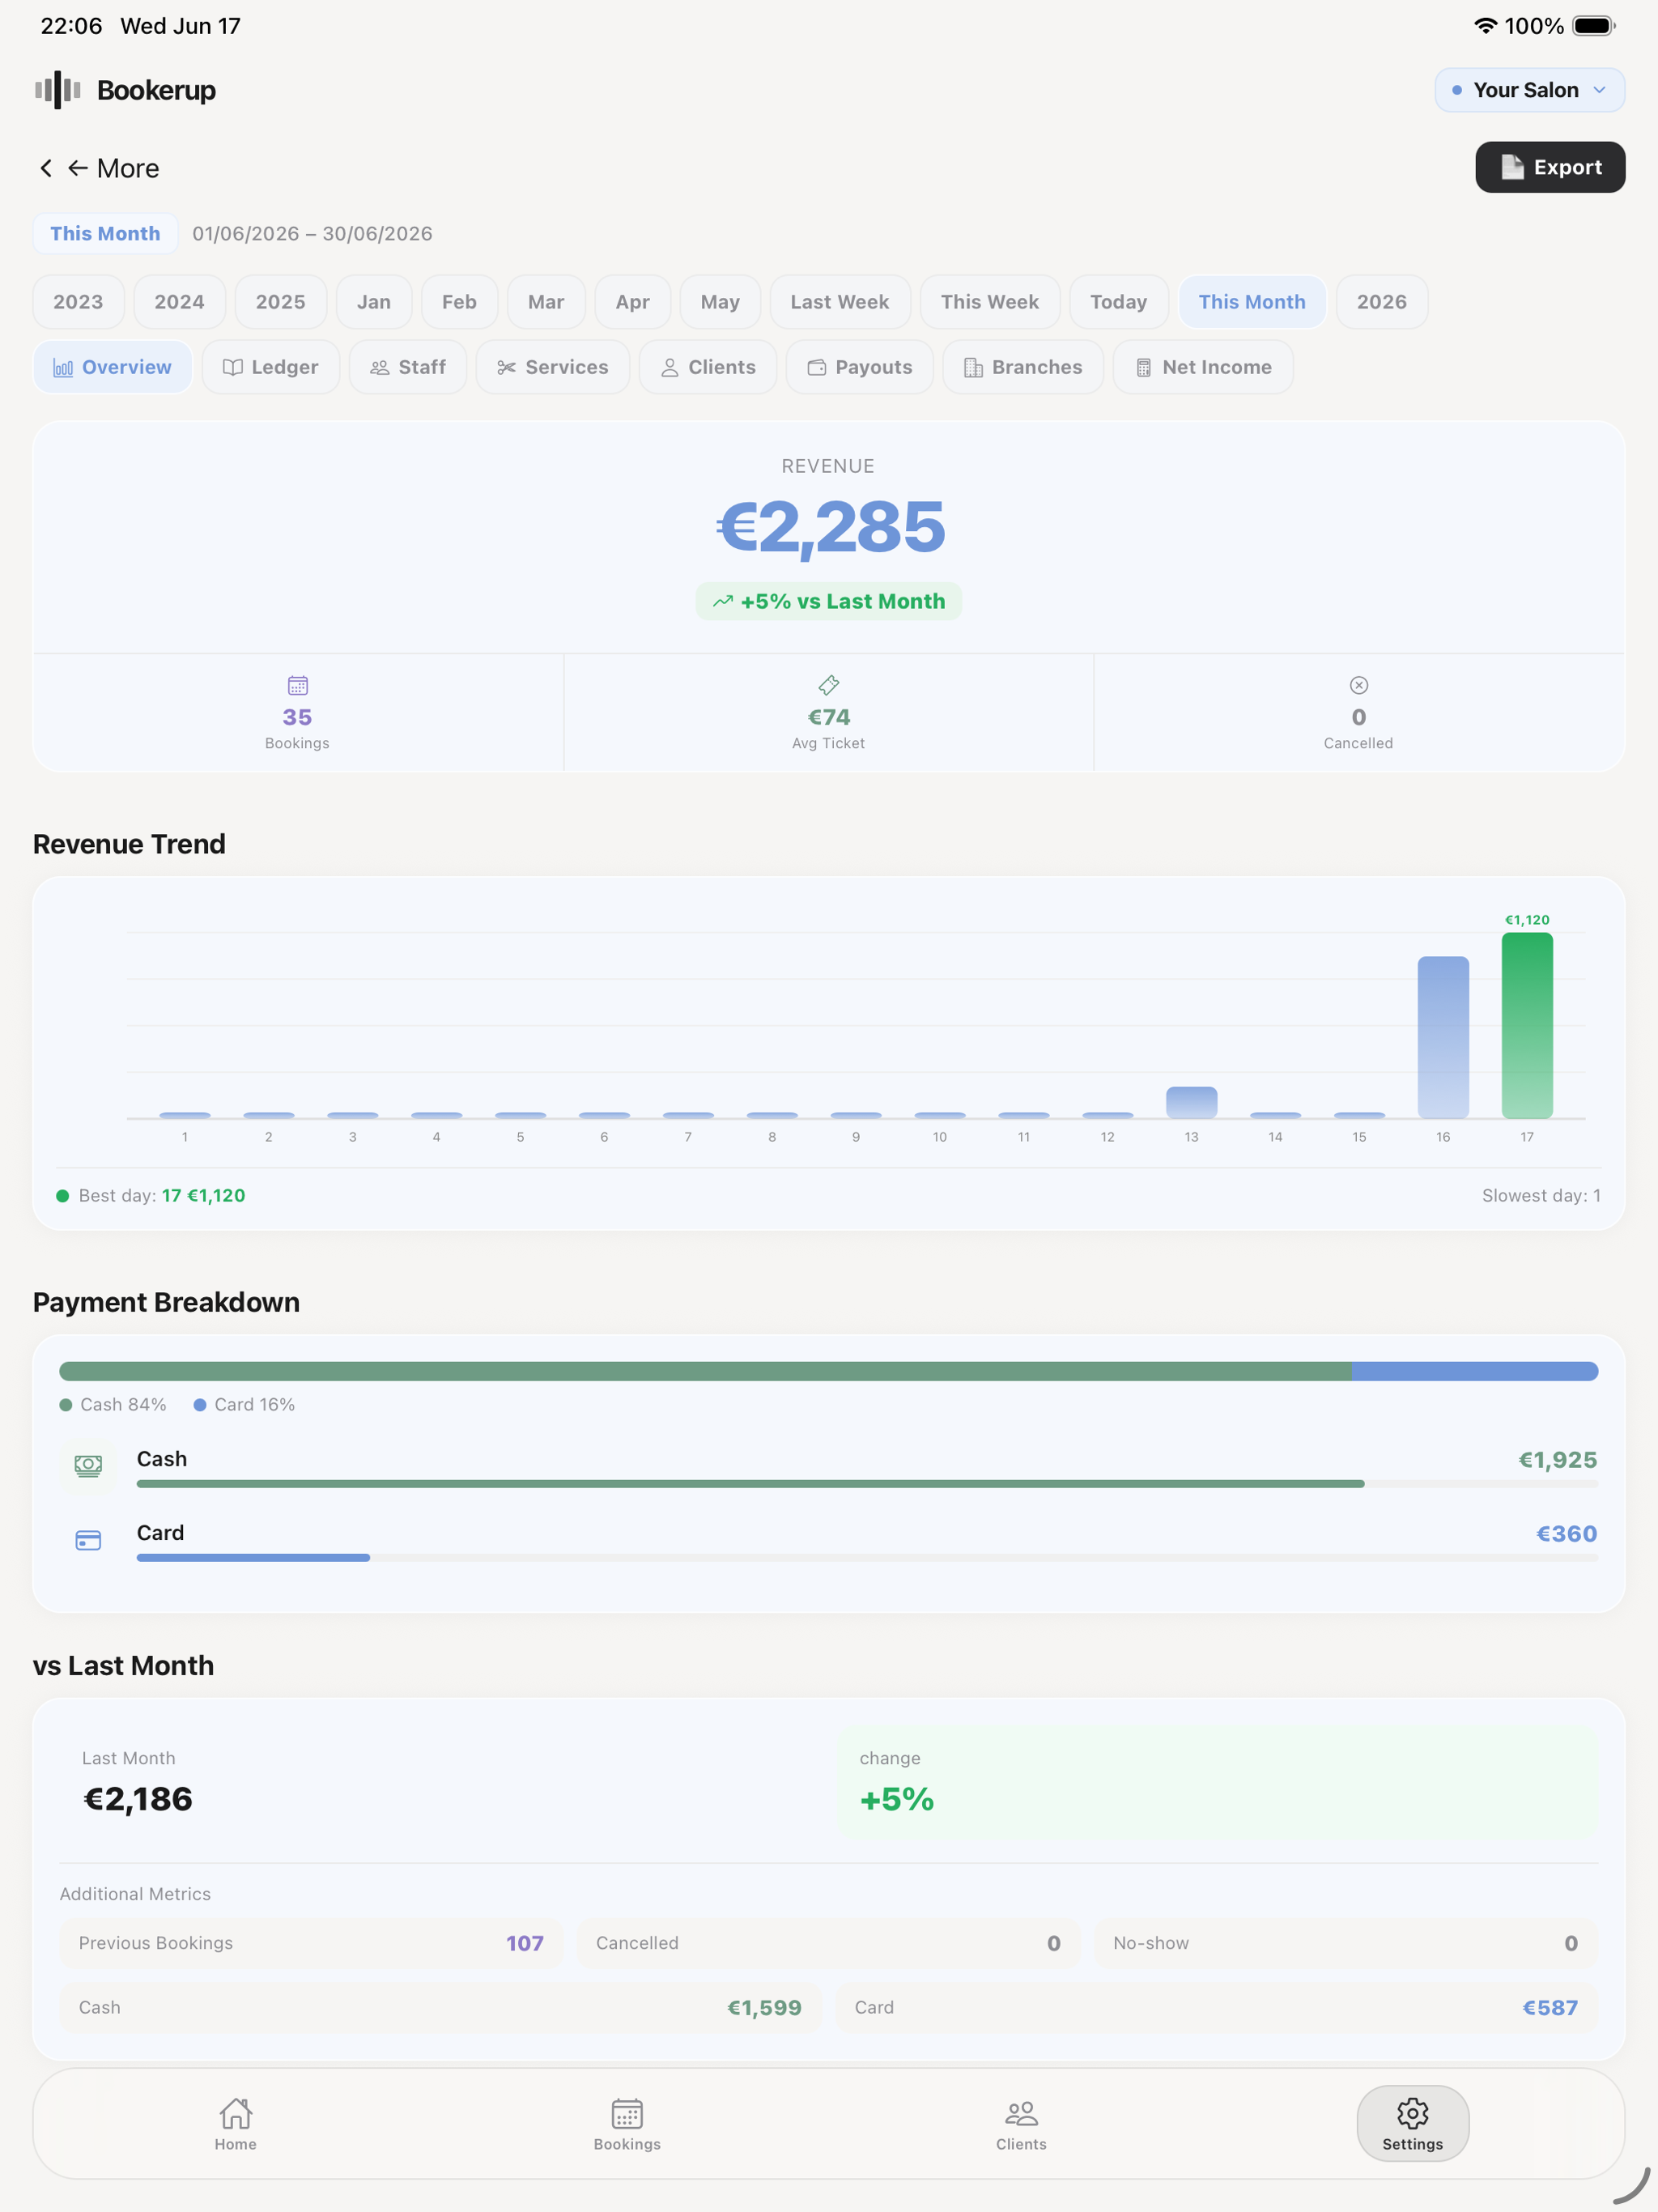Tap the No-show 0 metric
This screenshot has height=2212, width=1658.
pyautogui.click(x=1346, y=1943)
